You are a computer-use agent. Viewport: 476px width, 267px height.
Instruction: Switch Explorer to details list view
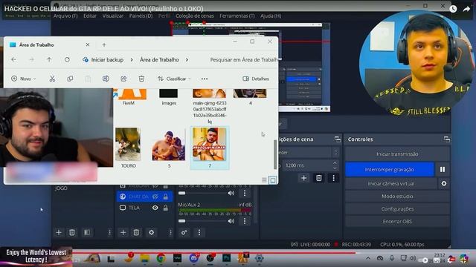pos(264,180)
